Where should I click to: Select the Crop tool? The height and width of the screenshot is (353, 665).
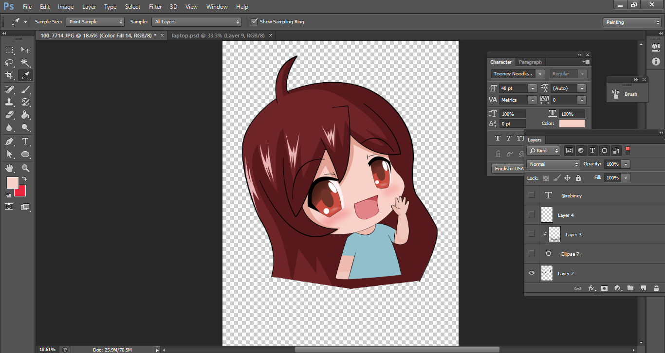tap(9, 75)
